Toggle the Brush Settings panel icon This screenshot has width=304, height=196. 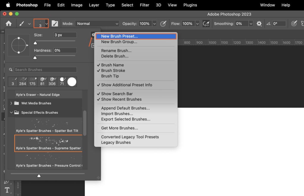tap(55, 23)
